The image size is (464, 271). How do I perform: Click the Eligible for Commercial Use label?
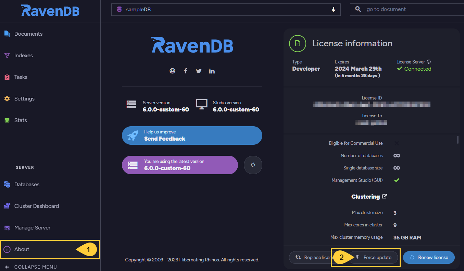pos(356,143)
